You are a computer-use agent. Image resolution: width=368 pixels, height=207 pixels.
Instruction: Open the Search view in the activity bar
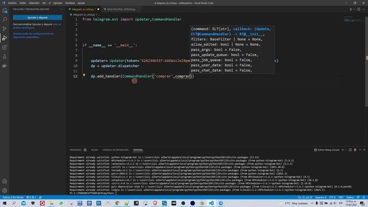tap(5, 20)
